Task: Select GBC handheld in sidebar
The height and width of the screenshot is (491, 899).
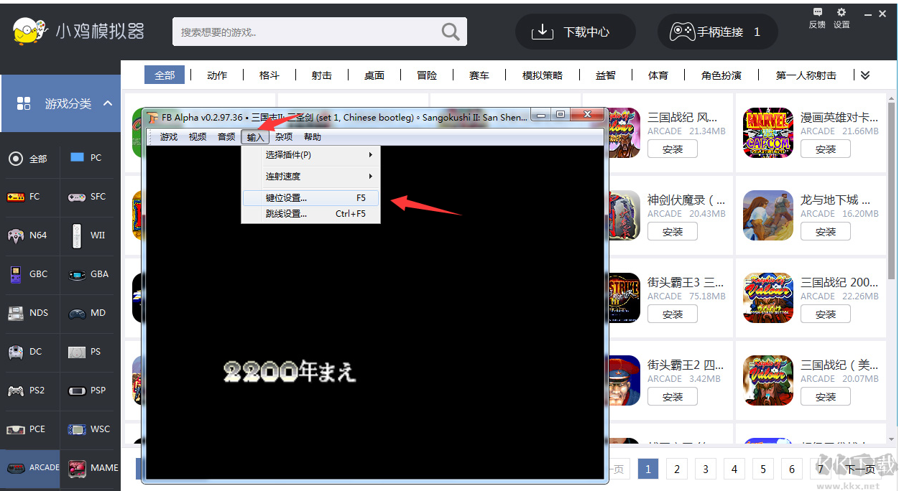Action: (29, 274)
